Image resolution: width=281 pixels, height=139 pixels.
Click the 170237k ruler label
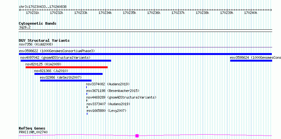(178, 13)
